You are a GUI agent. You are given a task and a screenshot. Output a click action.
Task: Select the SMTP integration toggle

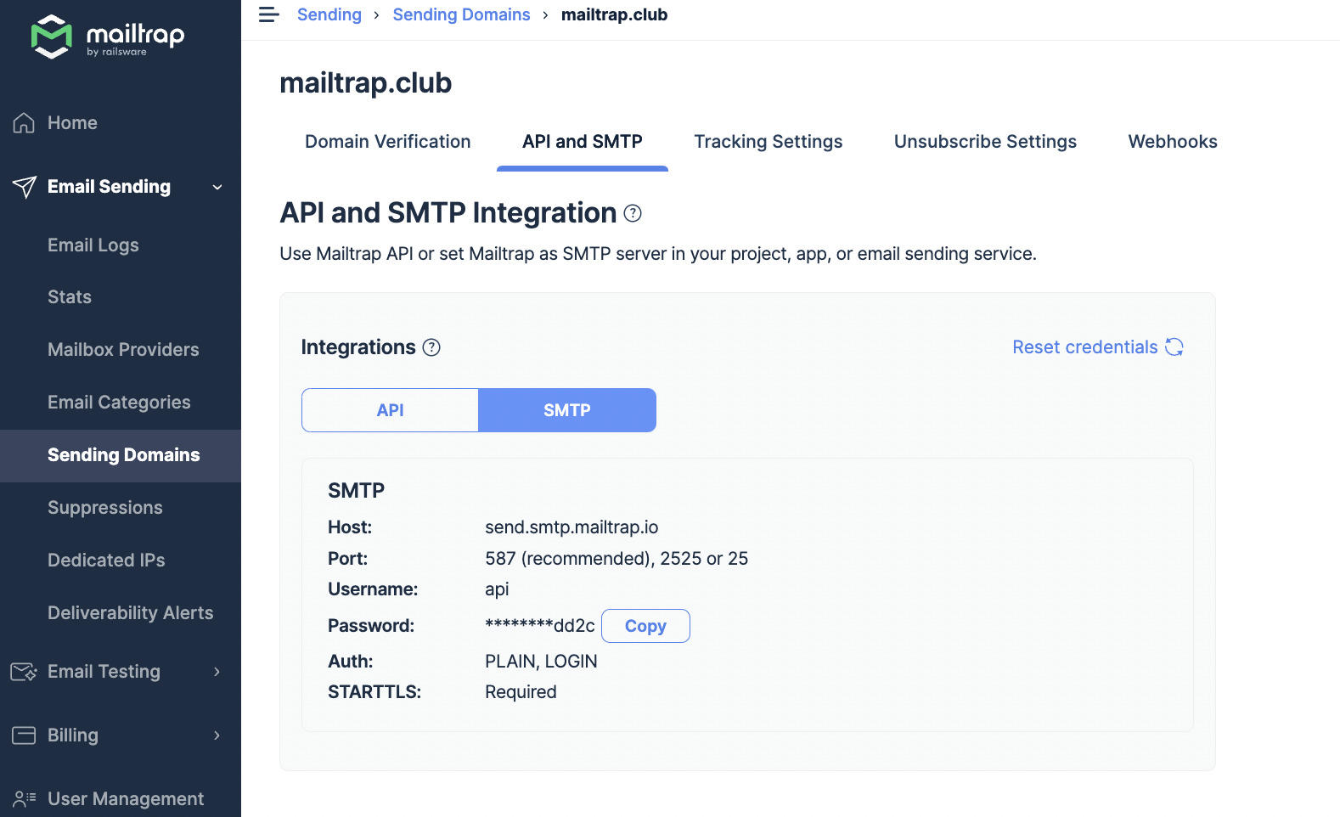(567, 410)
